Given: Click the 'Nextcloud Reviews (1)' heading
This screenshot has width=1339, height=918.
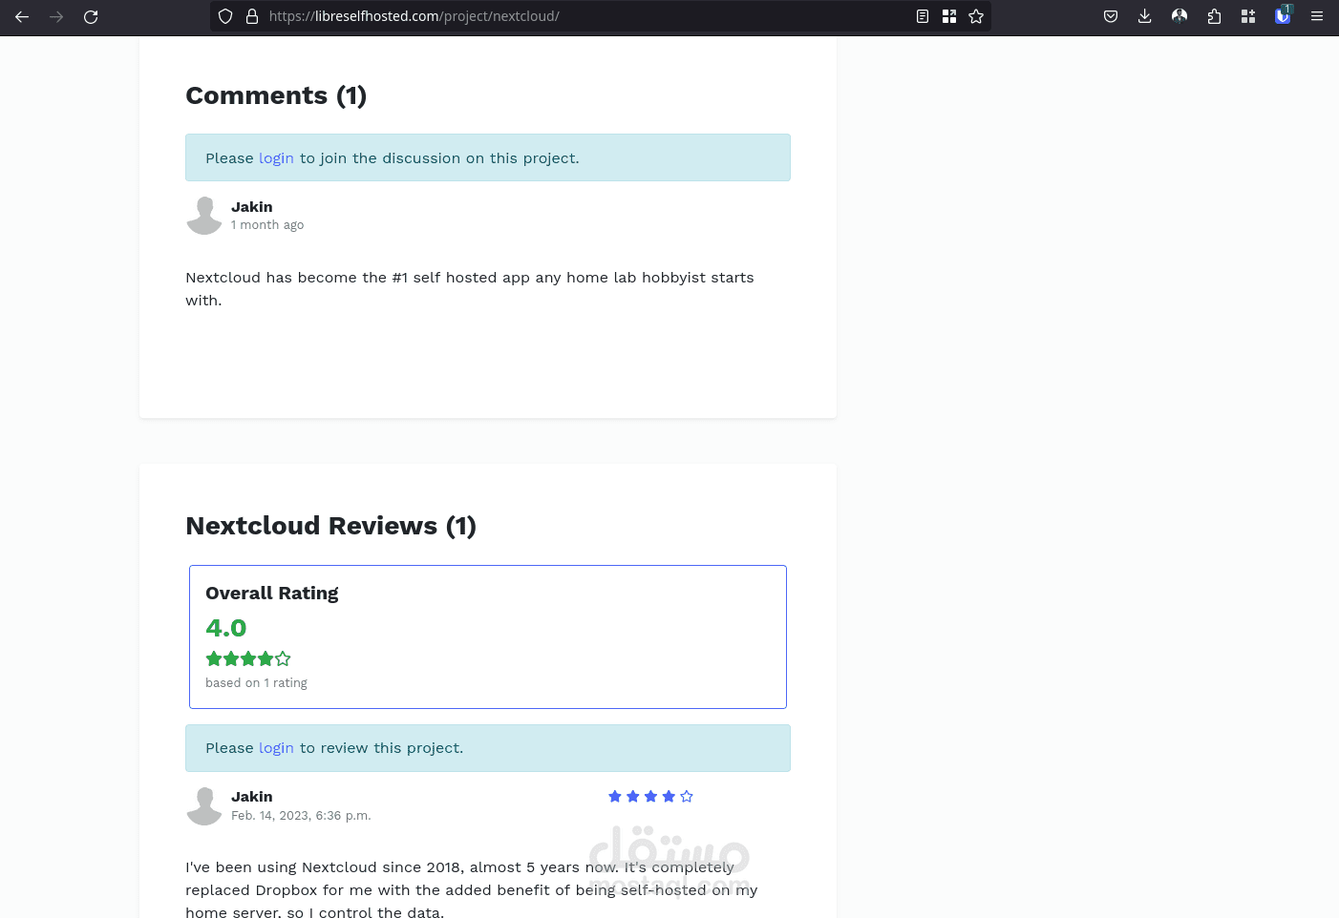Looking at the screenshot, I should click(x=330, y=526).
